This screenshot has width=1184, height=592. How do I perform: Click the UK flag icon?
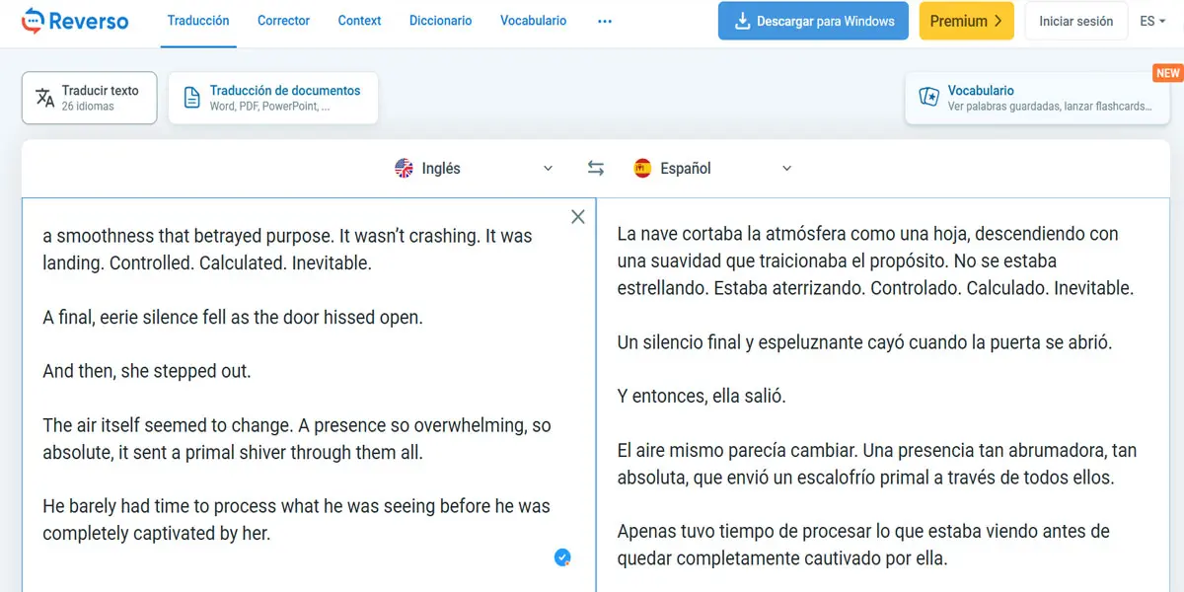point(404,169)
